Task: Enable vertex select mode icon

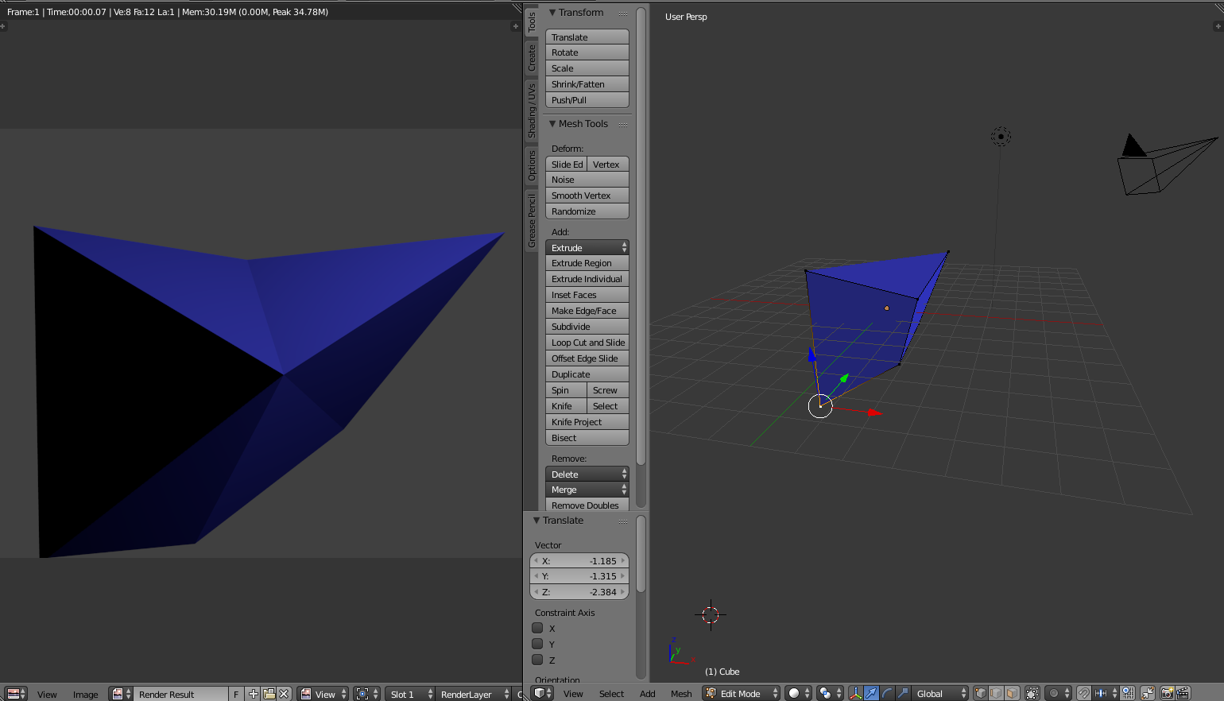Action: pyautogui.click(x=981, y=693)
